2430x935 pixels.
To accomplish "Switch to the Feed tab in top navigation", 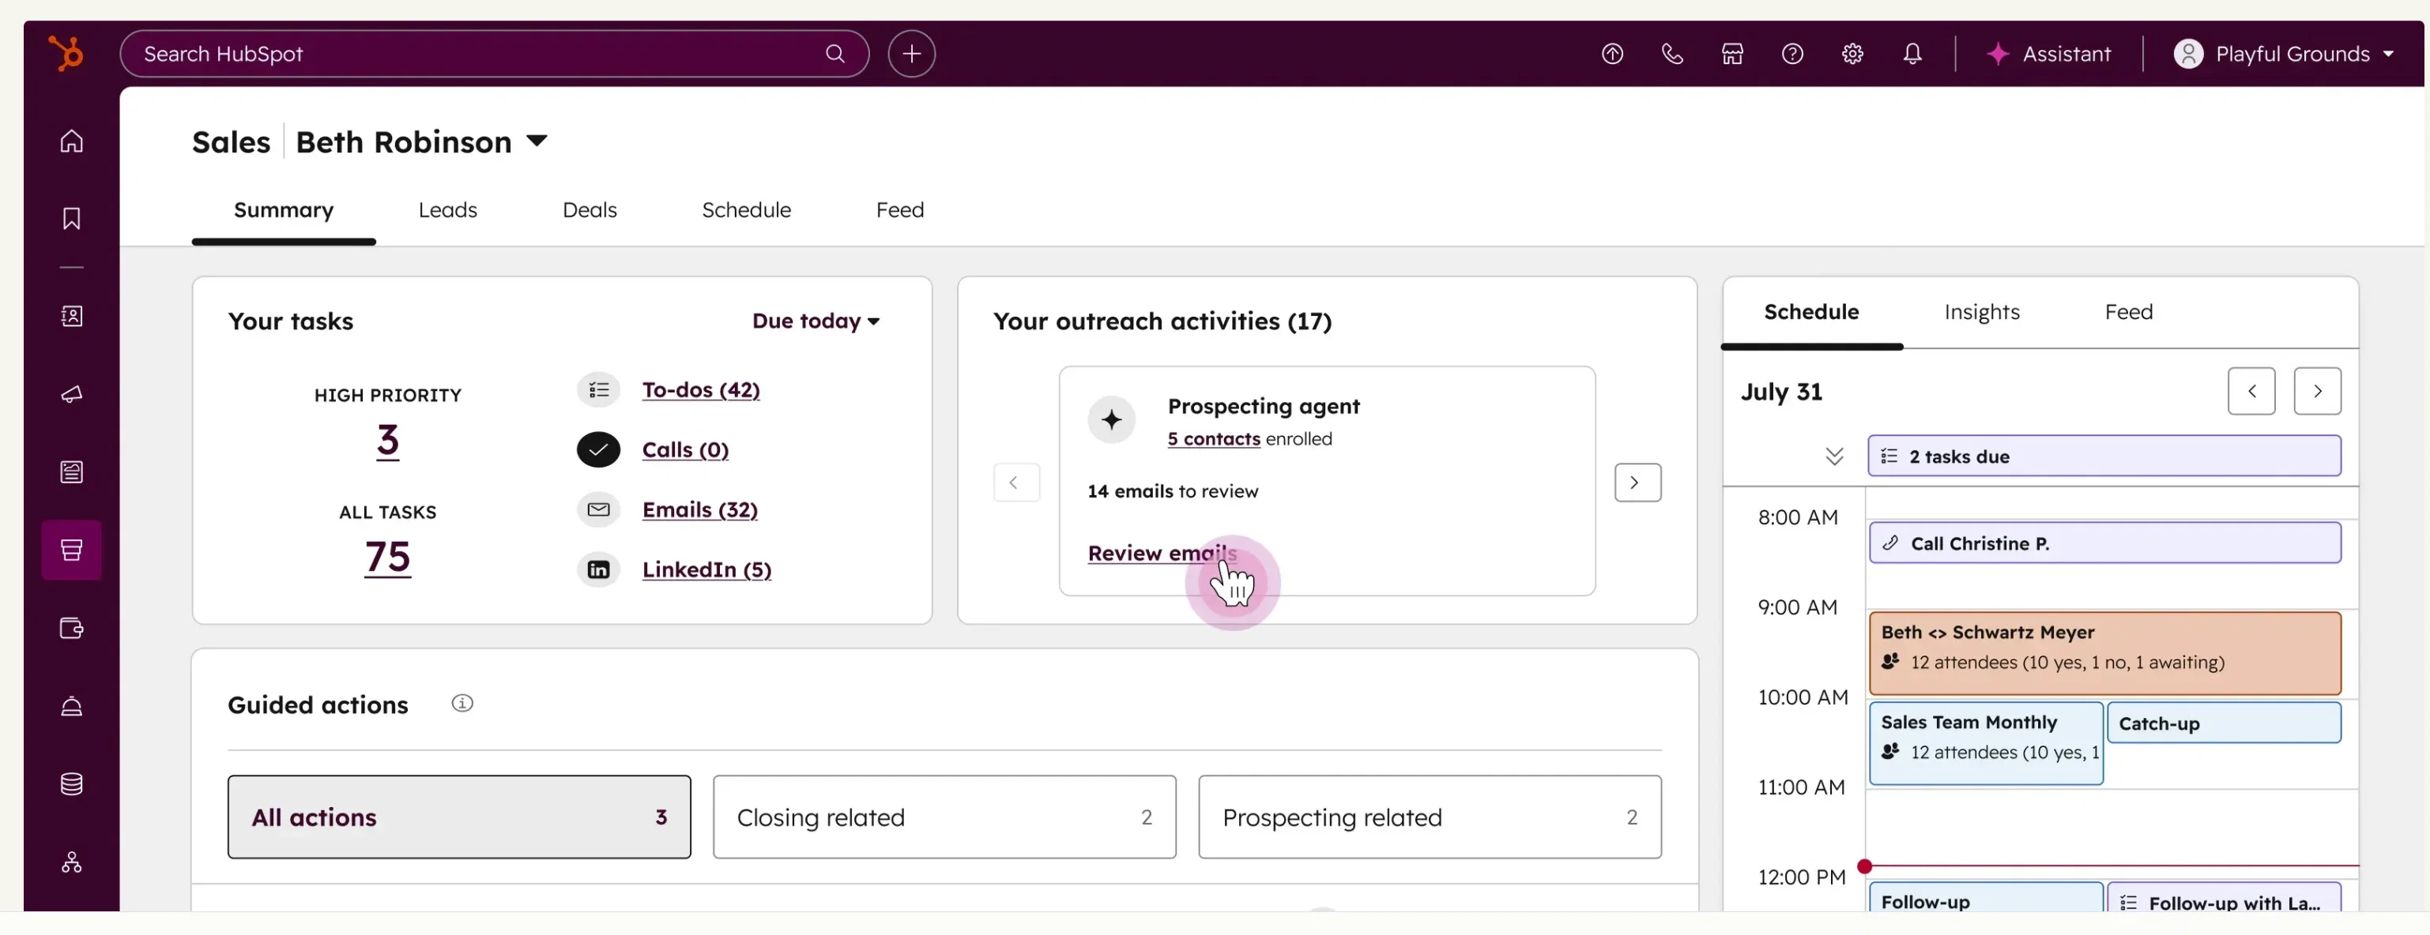I will [x=900, y=210].
